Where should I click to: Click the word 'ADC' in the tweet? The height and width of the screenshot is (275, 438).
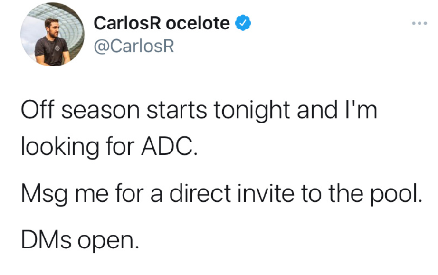pyautogui.click(x=167, y=146)
